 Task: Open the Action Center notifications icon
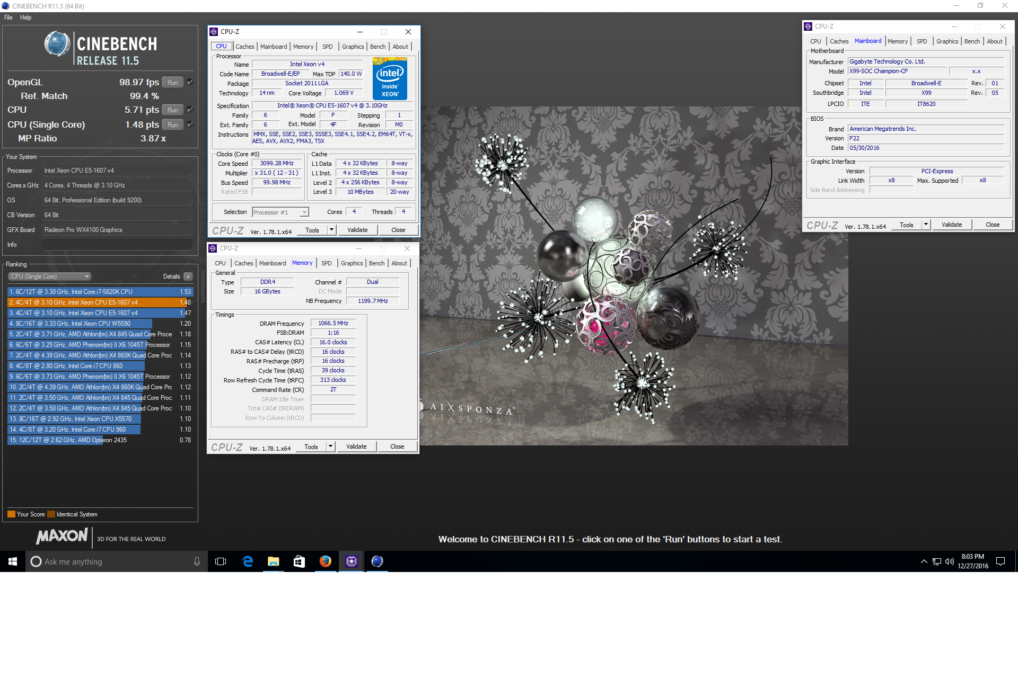pos(1001,561)
